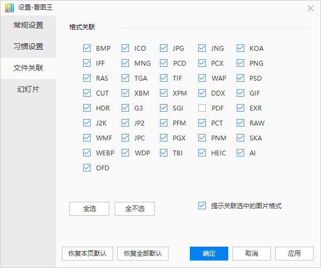Uncheck the WEBP format checkbox

coord(87,153)
